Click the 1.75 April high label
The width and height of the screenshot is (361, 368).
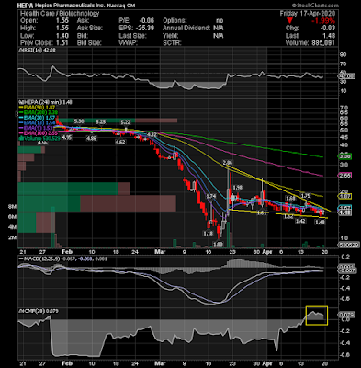[306, 196]
